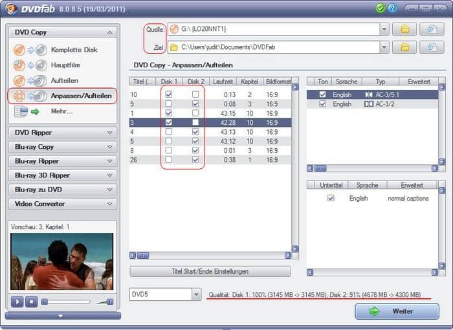Image resolution: width=453 pixels, height=330 pixels.
Task: Click scroll-right arrow under title list
Action: (x=288, y=256)
